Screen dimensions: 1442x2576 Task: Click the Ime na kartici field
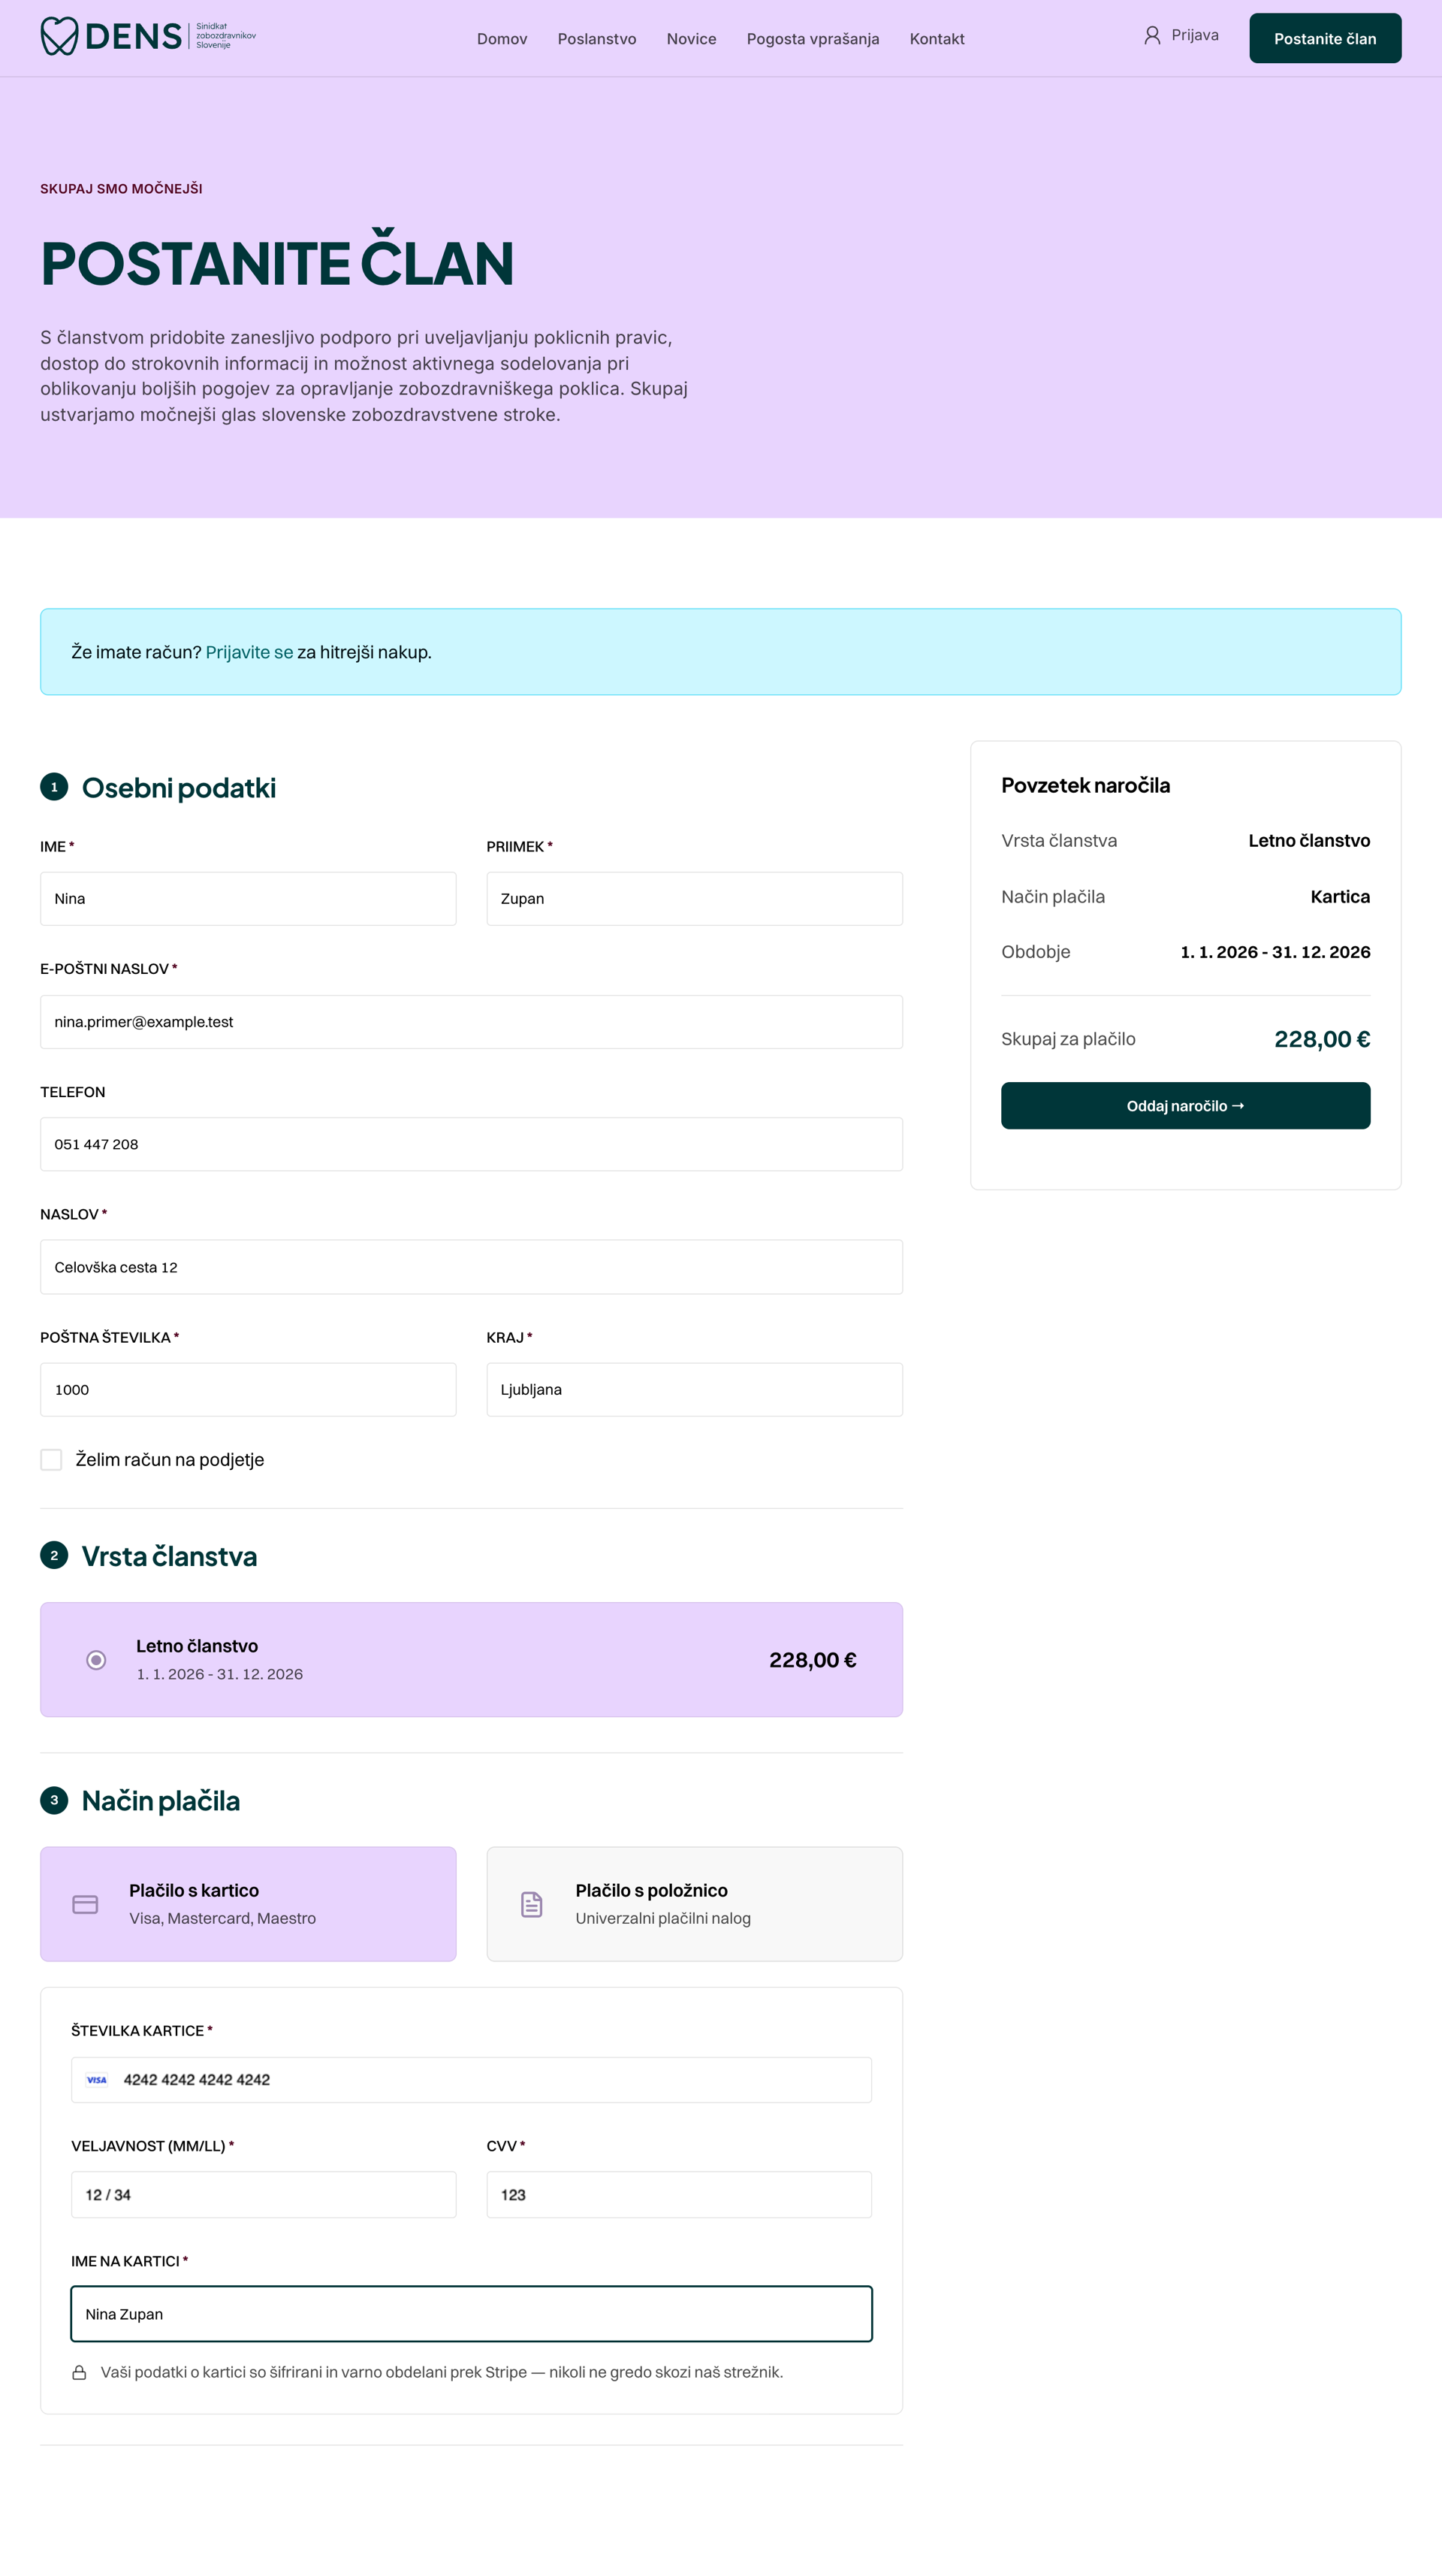[x=472, y=2314]
